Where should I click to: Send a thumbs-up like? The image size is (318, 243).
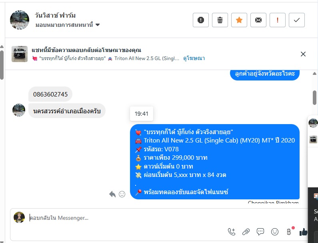303,232
